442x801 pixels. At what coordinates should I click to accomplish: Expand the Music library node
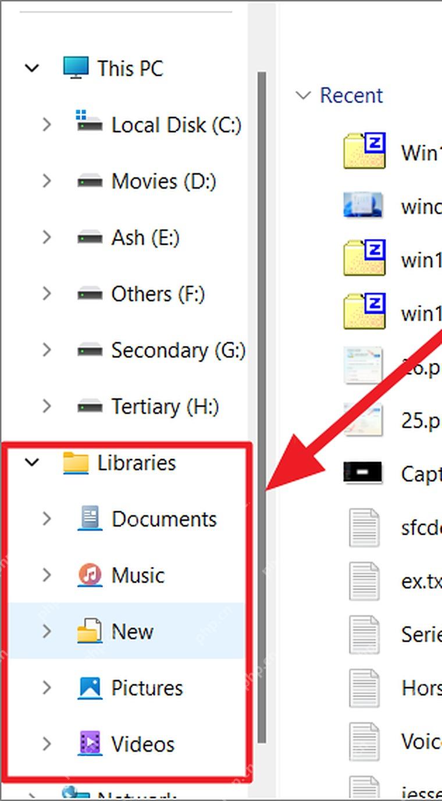click(x=47, y=575)
